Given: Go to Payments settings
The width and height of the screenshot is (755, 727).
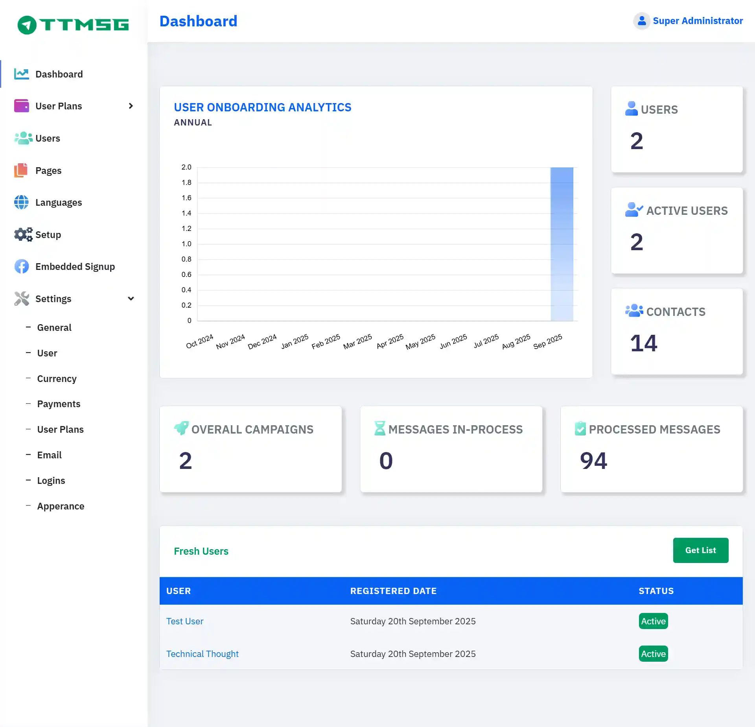Looking at the screenshot, I should [59, 404].
